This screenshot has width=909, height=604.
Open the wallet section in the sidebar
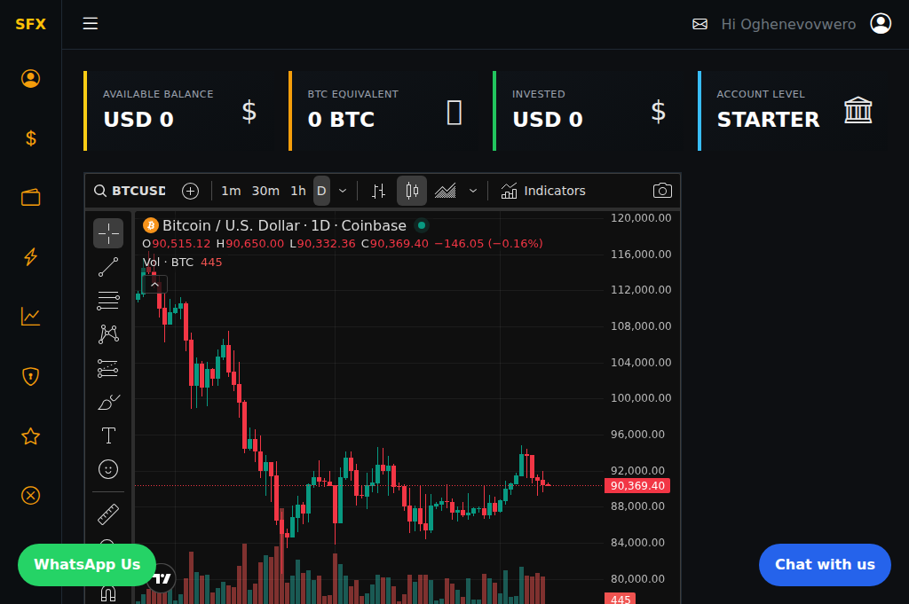30,198
